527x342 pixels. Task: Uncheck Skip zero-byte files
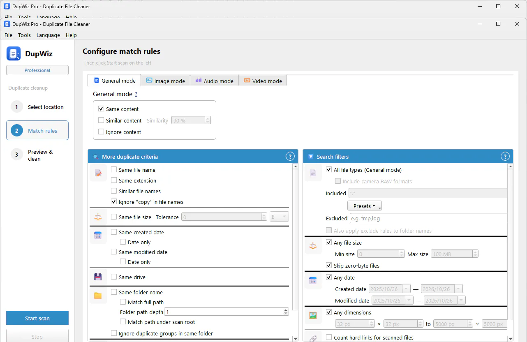[329, 266]
